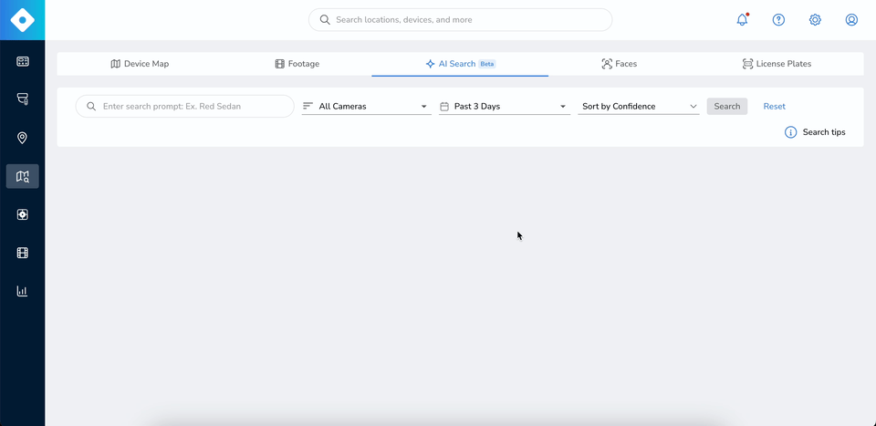Open notifications bell icon

point(743,19)
